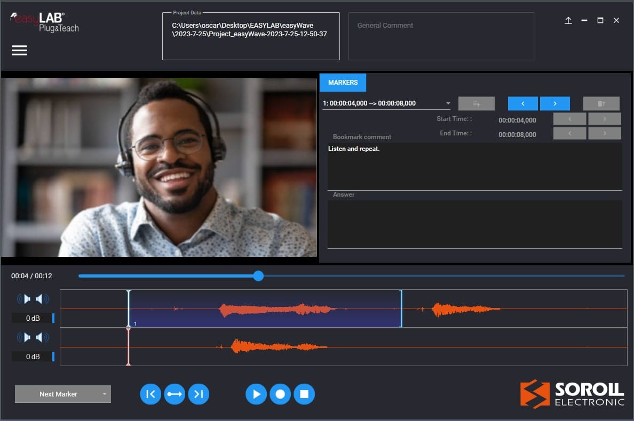Expand the marker selection dropdown
634x421 pixels.
[x=447, y=103]
